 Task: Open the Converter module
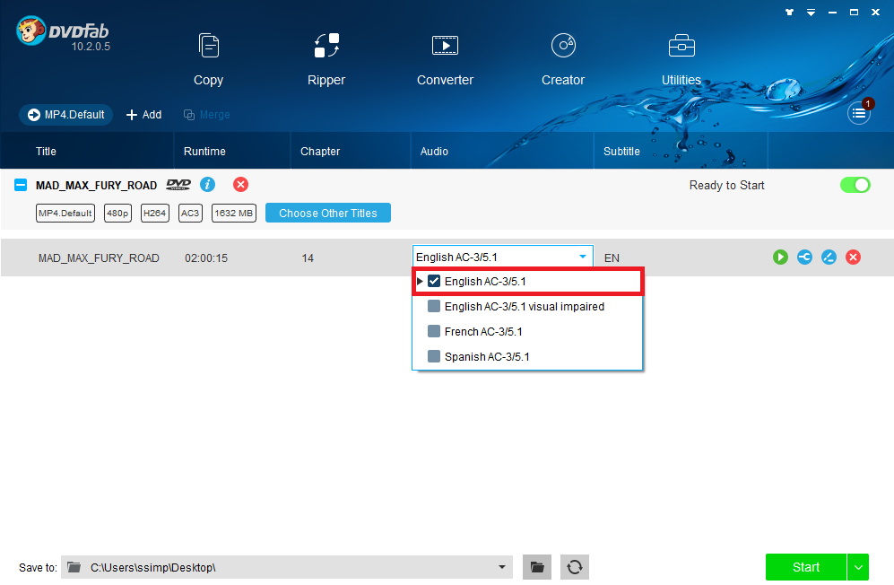point(445,59)
